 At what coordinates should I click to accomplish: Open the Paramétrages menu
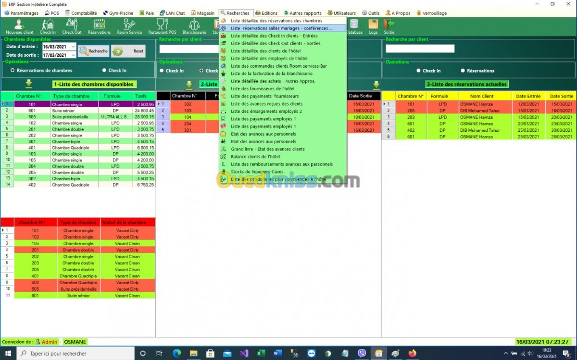coord(21,13)
